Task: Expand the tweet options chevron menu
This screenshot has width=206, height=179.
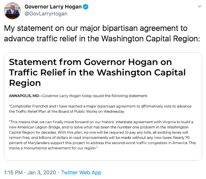Action: [x=199, y=6]
